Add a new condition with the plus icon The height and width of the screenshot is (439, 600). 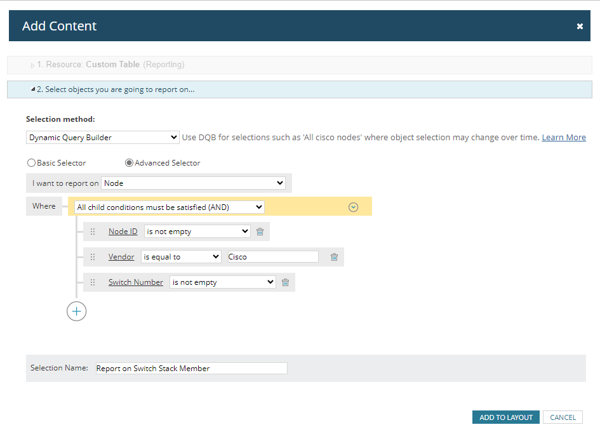76,311
